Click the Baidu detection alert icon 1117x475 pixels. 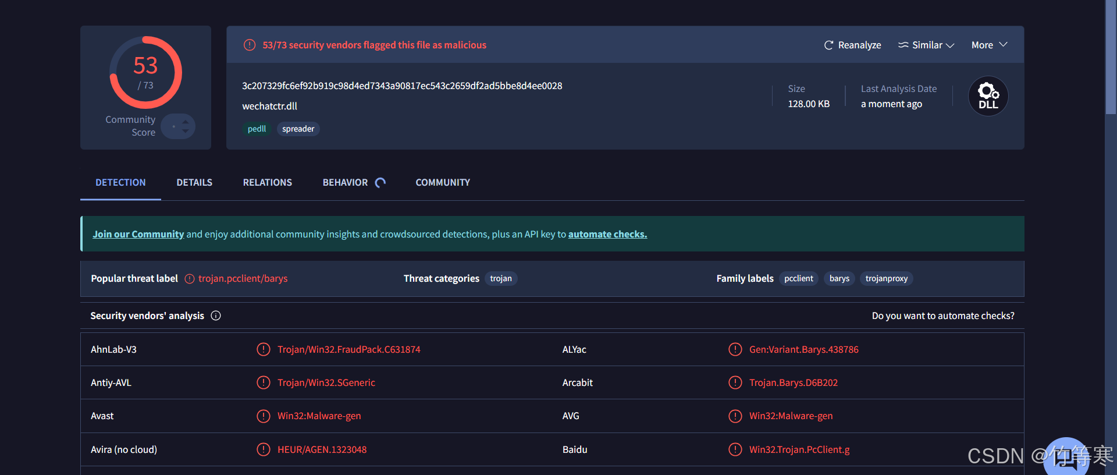735,449
